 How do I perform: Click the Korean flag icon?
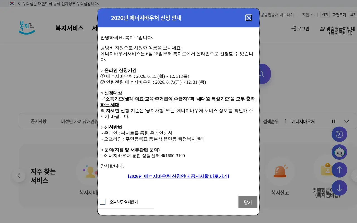(12, 3)
